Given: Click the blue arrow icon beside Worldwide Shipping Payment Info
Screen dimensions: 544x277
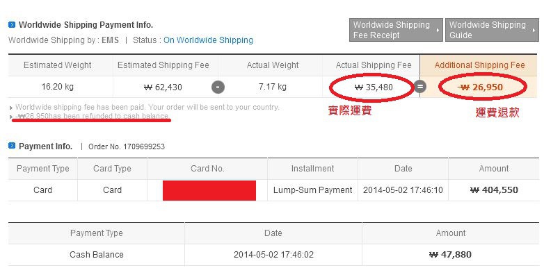Looking at the screenshot, I should point(12,24).
